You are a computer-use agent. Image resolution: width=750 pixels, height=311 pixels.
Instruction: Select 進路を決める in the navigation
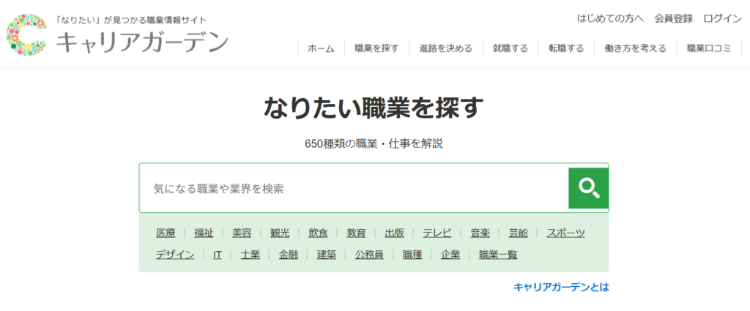(x=446, y=48)
